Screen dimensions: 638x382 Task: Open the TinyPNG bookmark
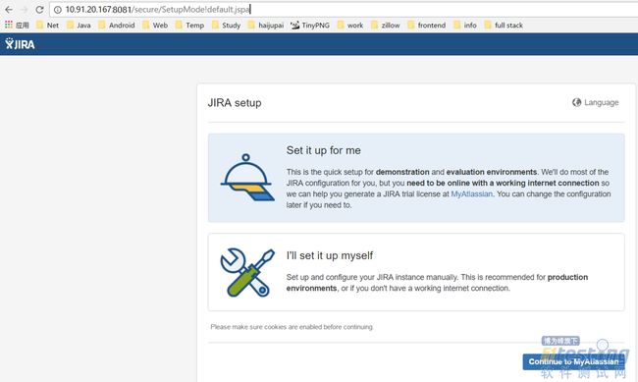(310, 26)
